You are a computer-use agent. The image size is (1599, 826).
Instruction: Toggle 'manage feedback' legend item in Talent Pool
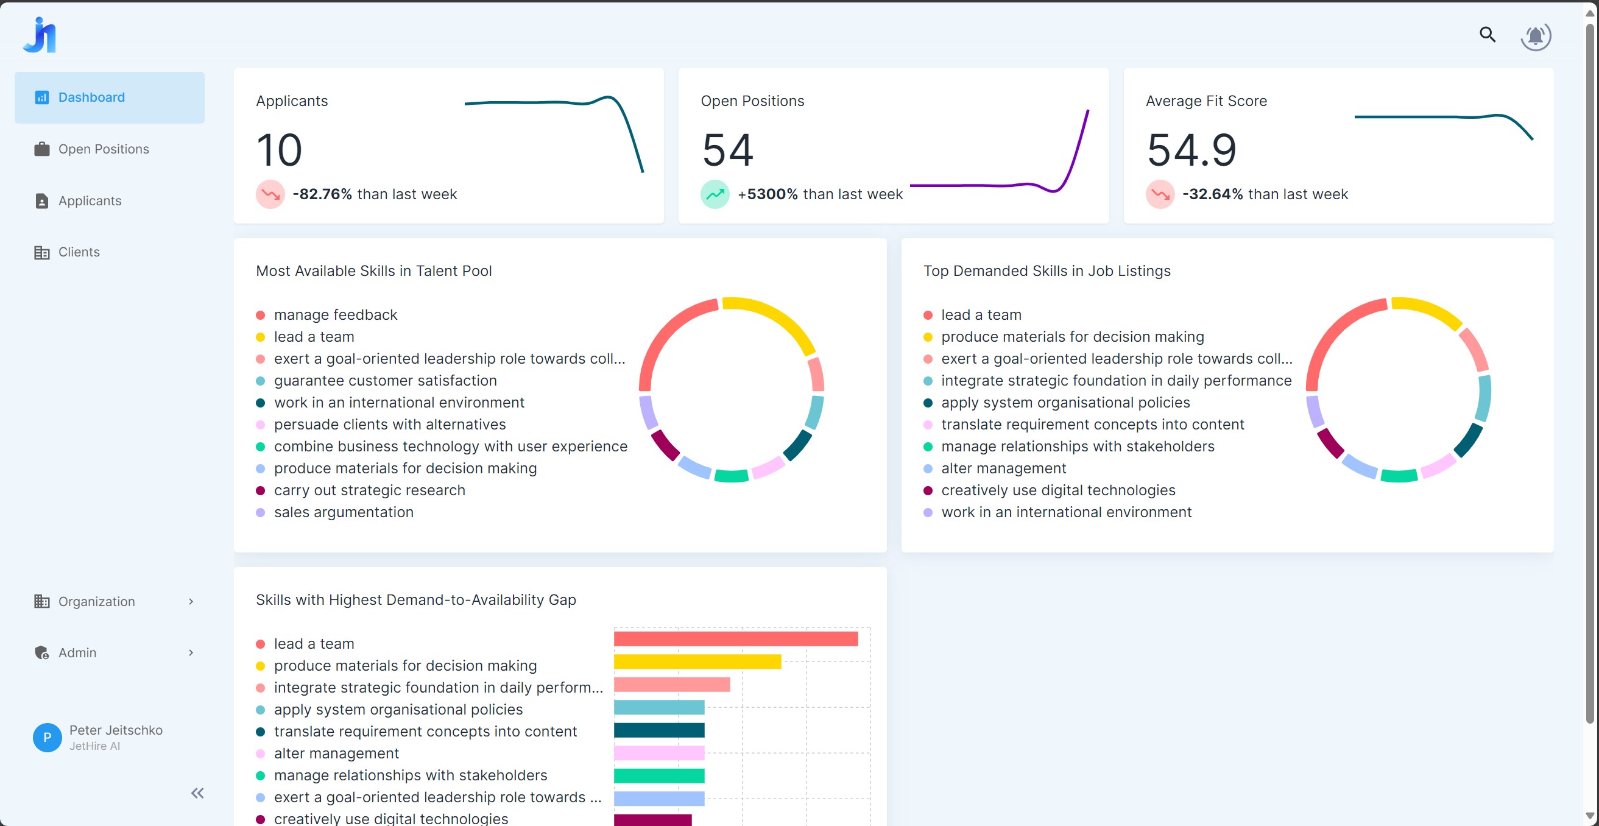pos(335,315)
